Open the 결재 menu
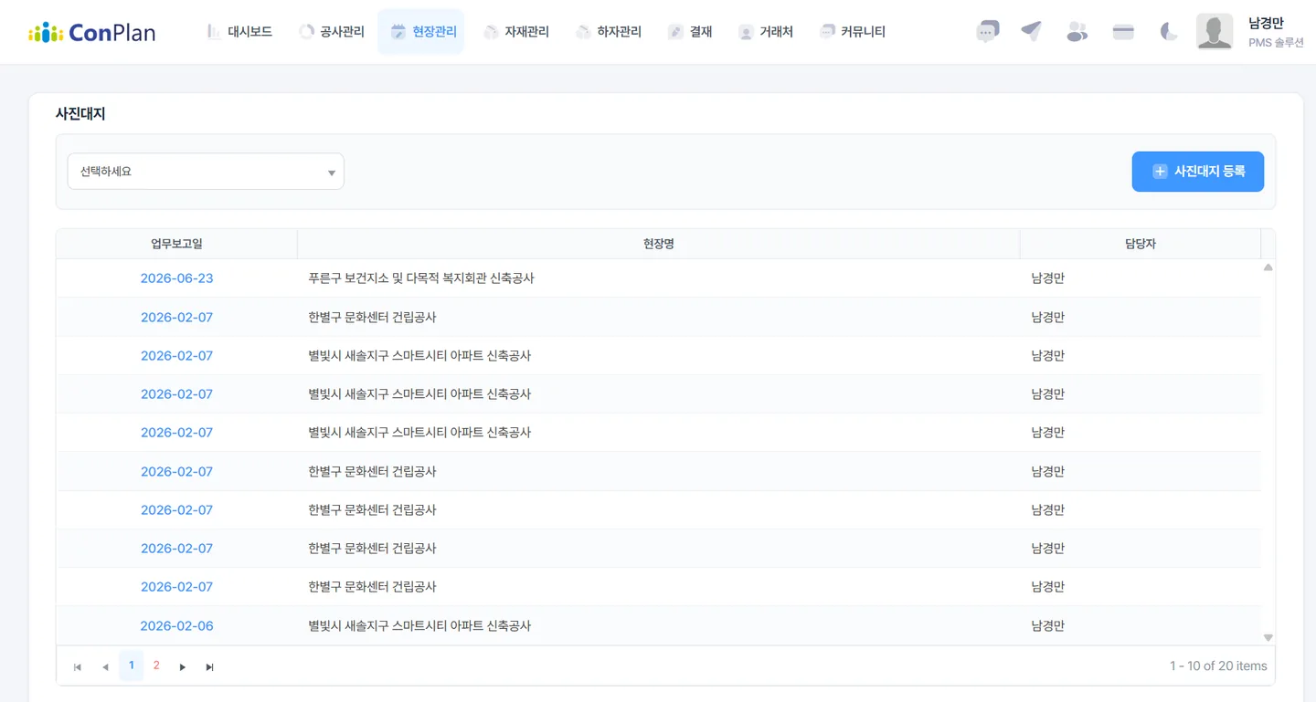Screen dimensions: 1316x702 pos(690,32)
